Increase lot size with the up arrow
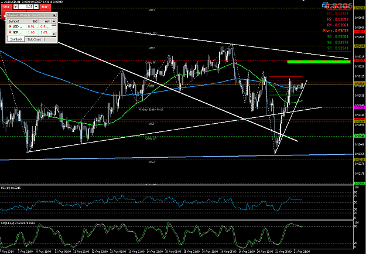The image size is (366, 254). pyautogui.click(x=36, y=7)
